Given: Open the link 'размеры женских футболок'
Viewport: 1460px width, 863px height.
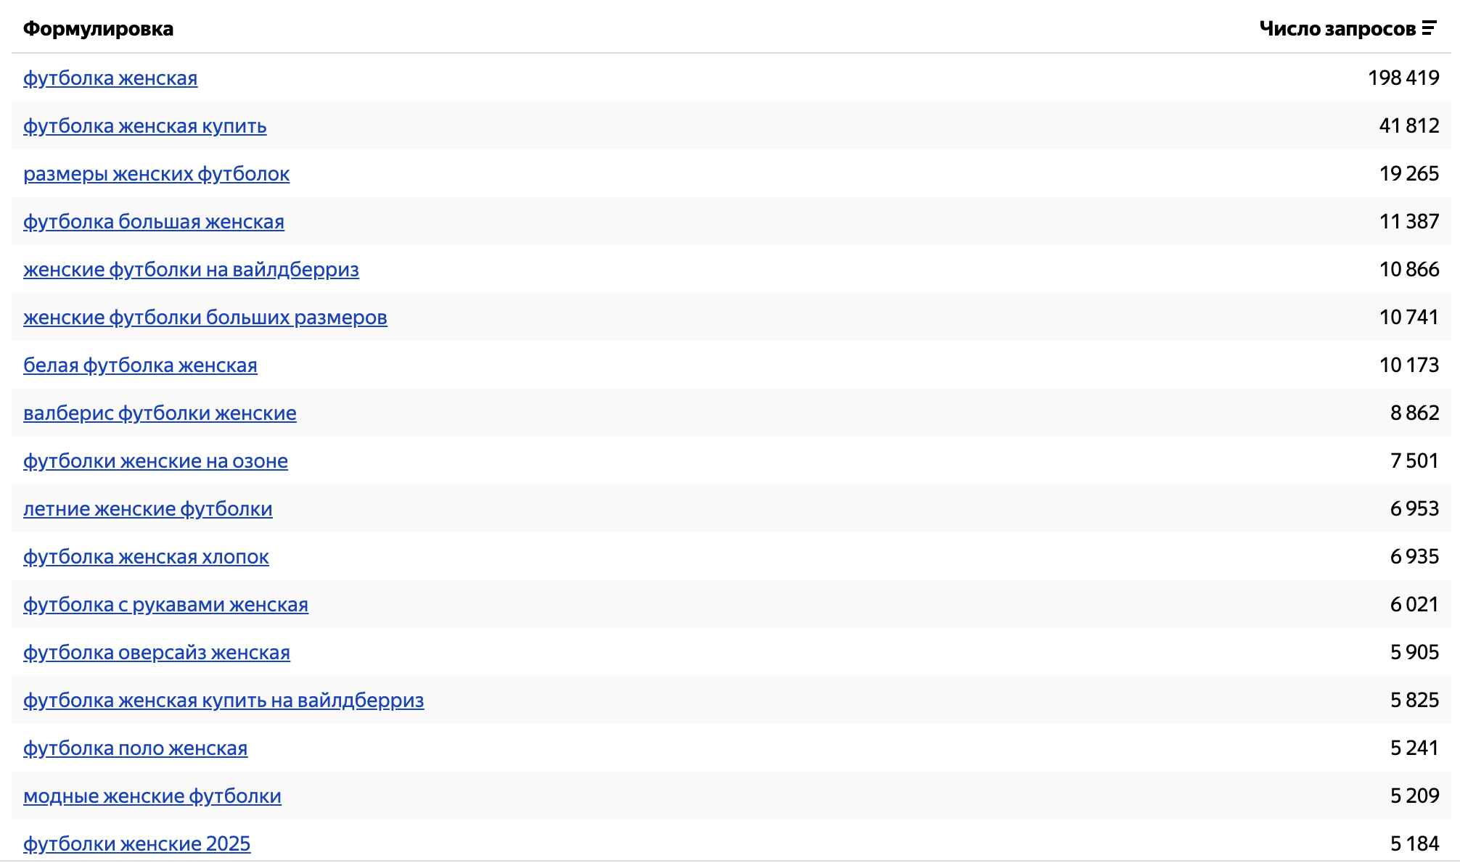Looking at the screenshot, I should 157,173.
